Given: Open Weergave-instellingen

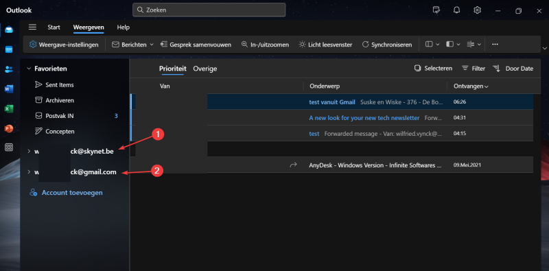Looking at the screenshot, I should [64, 45].
